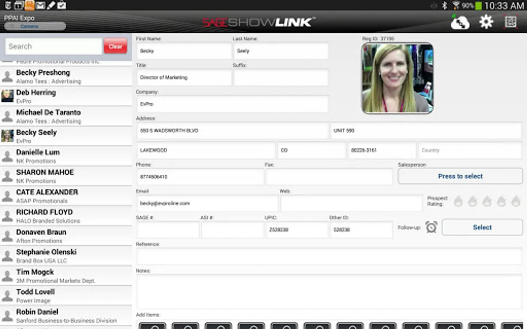This screenshot has width=527, height=329.
Task: Tap the Camera button under PPAI Expo
Action: 35,26
